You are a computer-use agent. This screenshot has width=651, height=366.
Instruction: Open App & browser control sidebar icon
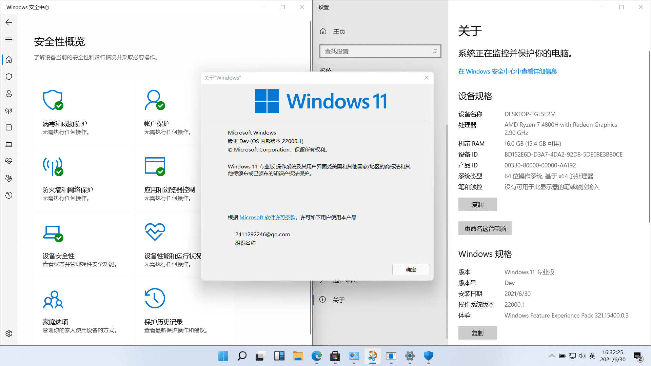9,127
